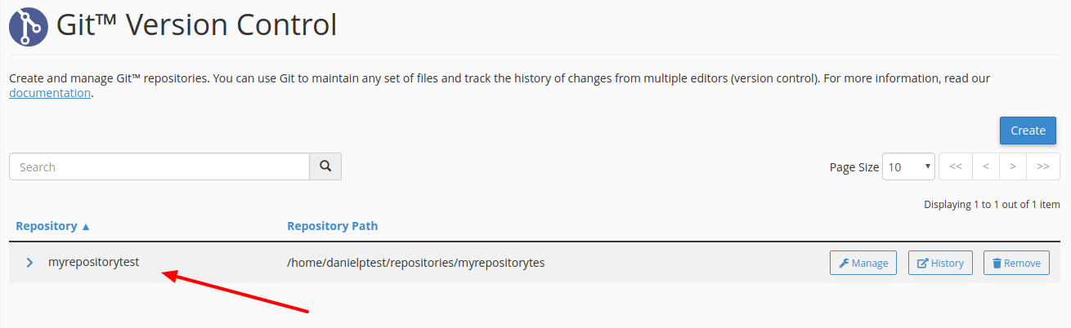Expand the myrepositorytest row chevron
This screenshot has width=1071, height=328.
[29, 263]
